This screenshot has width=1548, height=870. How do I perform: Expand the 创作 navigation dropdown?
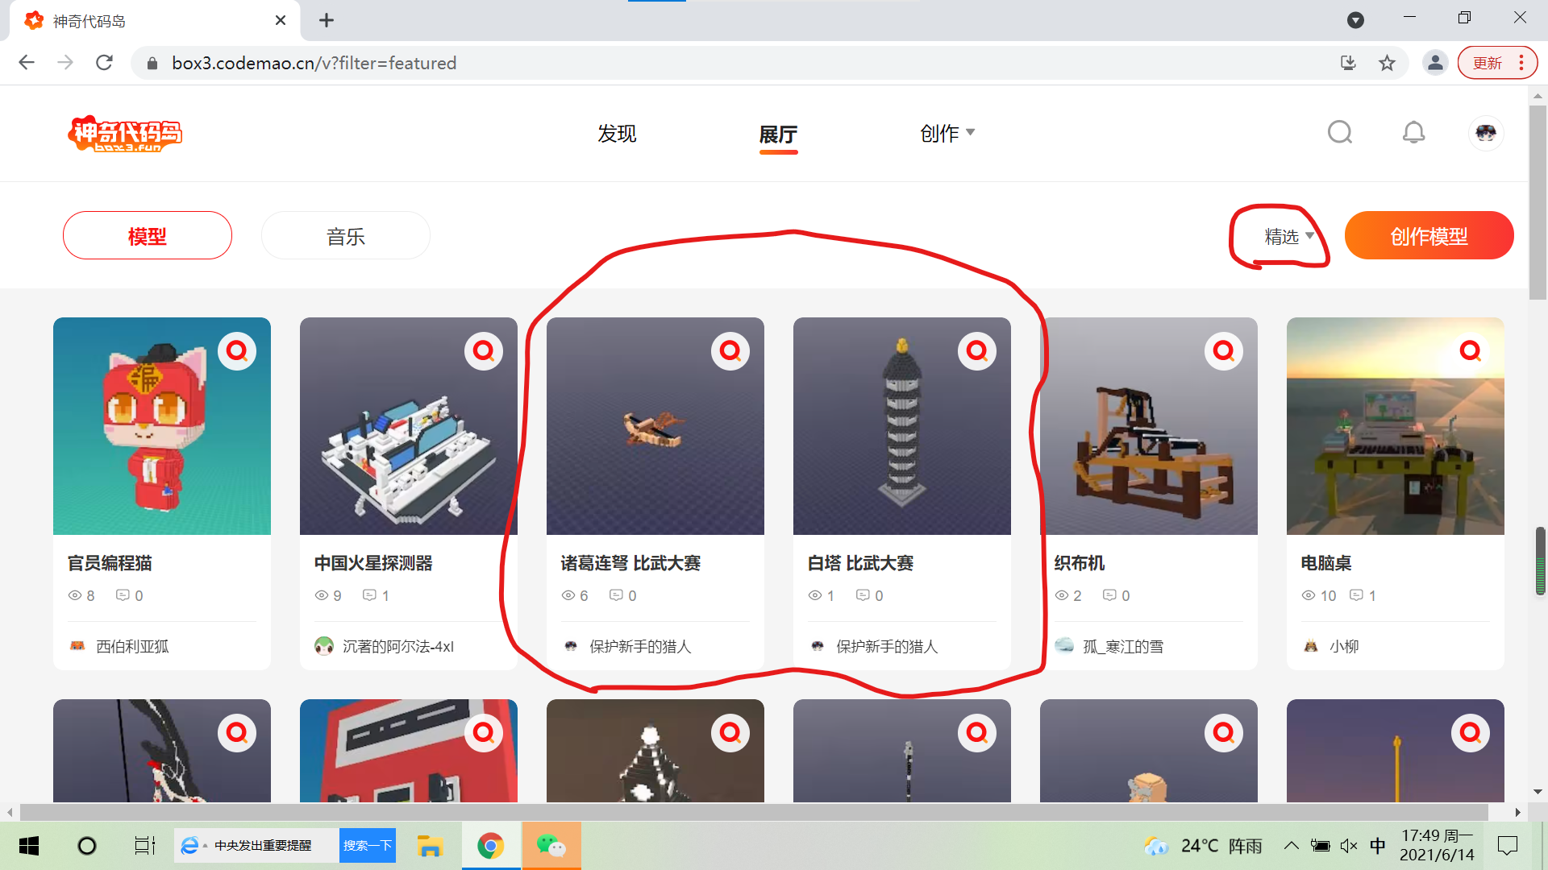(947, 133)
